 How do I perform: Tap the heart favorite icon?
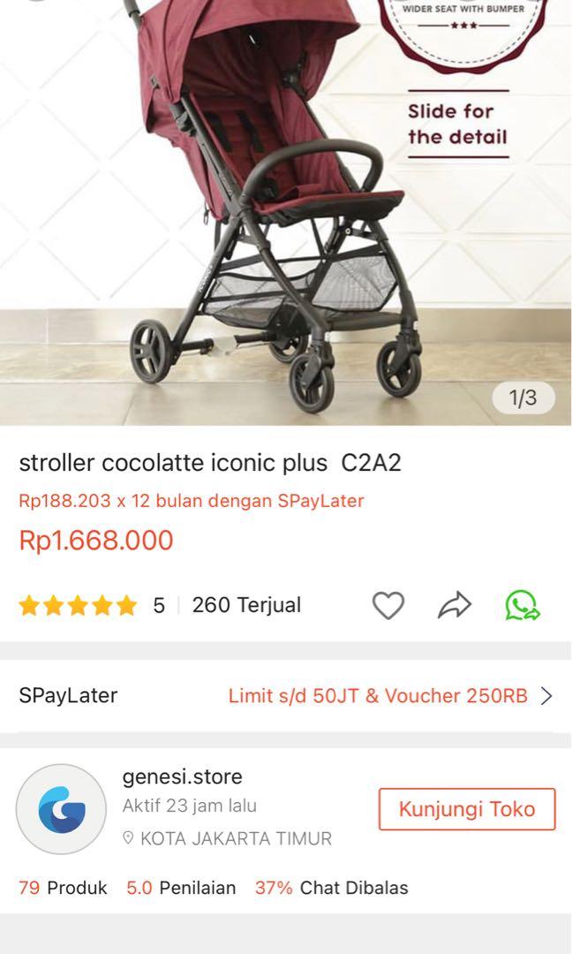(388, 605)
